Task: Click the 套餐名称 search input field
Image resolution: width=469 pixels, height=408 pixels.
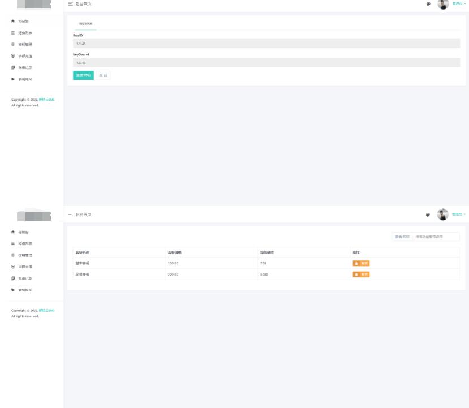Action: [x=435, y=237]
